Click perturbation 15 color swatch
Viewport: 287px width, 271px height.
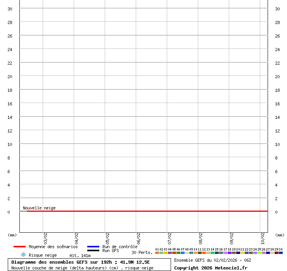point(217,252)
